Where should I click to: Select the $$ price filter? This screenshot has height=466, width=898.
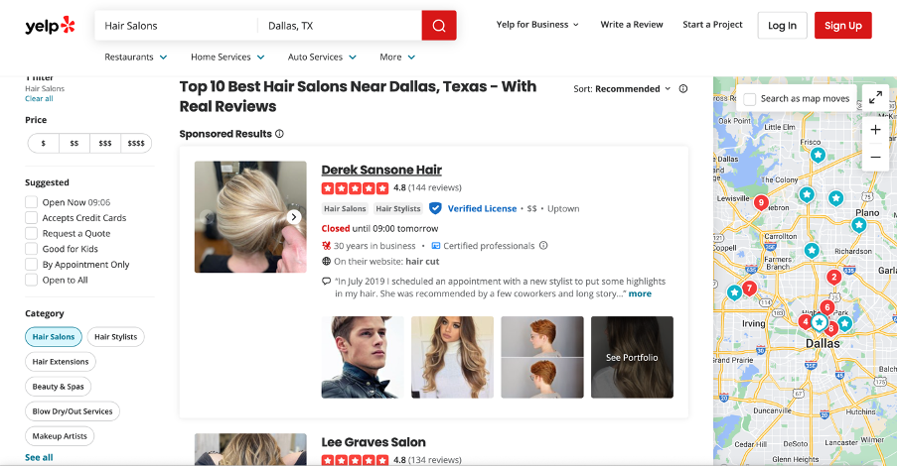[x=75, y=143]
